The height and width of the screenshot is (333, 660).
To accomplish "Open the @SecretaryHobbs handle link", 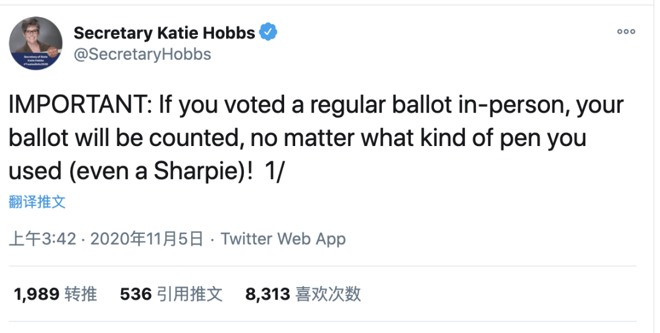I will tap(142, 54).
